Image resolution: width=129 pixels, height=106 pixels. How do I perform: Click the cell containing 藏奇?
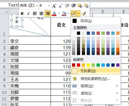pos(30,48)
